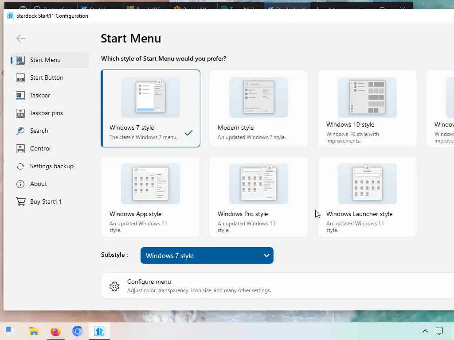Click the About info icon
454x340 pixels.
pos(20,184)
